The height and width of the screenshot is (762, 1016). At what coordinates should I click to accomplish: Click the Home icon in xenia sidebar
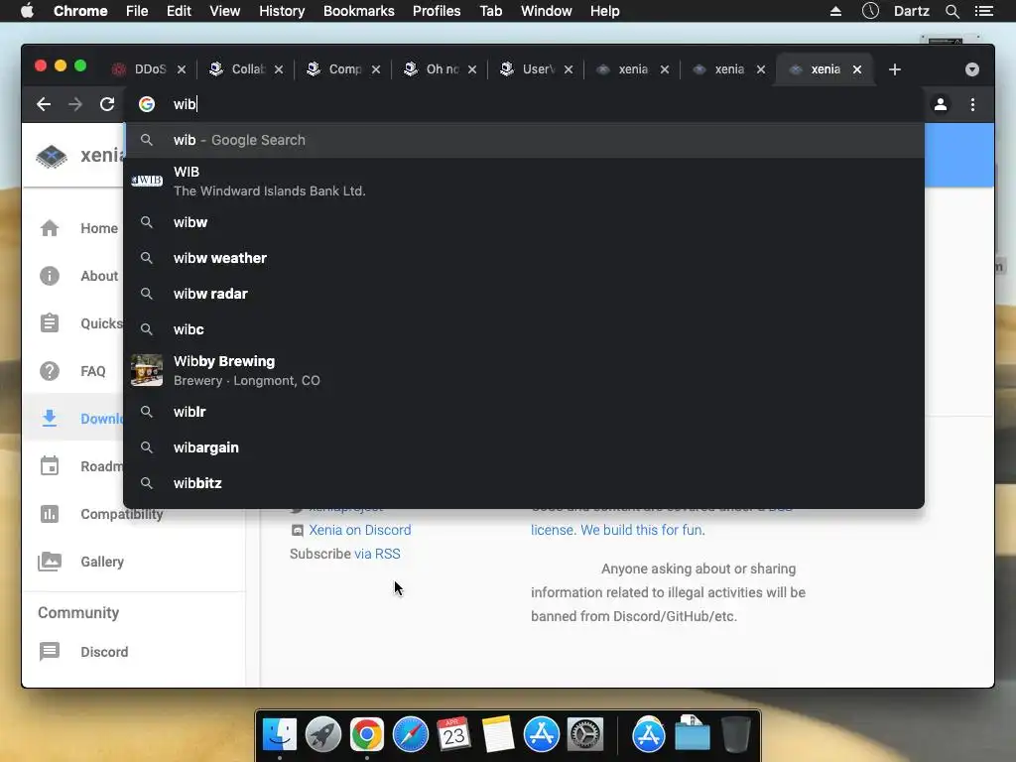click(x=50, y=228)
